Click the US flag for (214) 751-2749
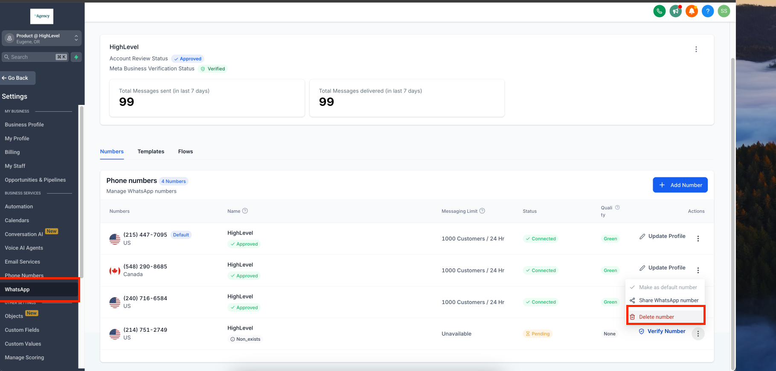The image size is (776, 371). [x=115, y=334]
